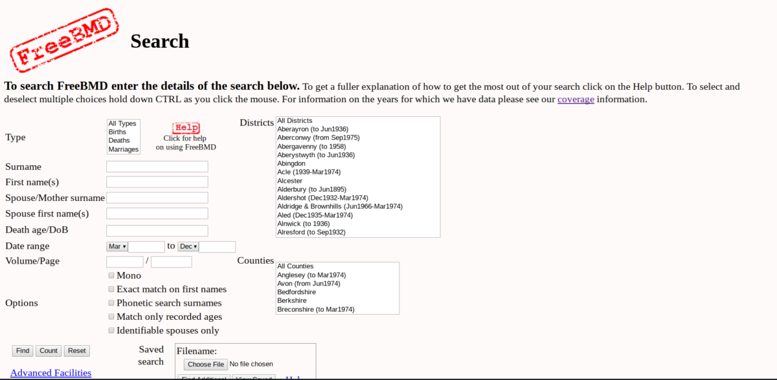Click the Find button
The width and height of the screenshot is (777, 380).
pyautogui.click(x=22, y=350)
